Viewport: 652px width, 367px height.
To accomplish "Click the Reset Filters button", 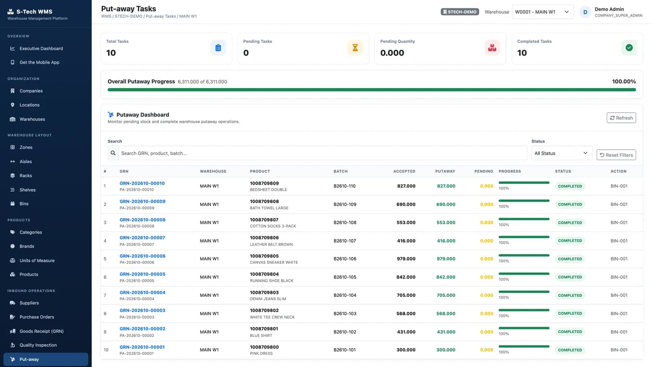I will (x=616, y=155).
